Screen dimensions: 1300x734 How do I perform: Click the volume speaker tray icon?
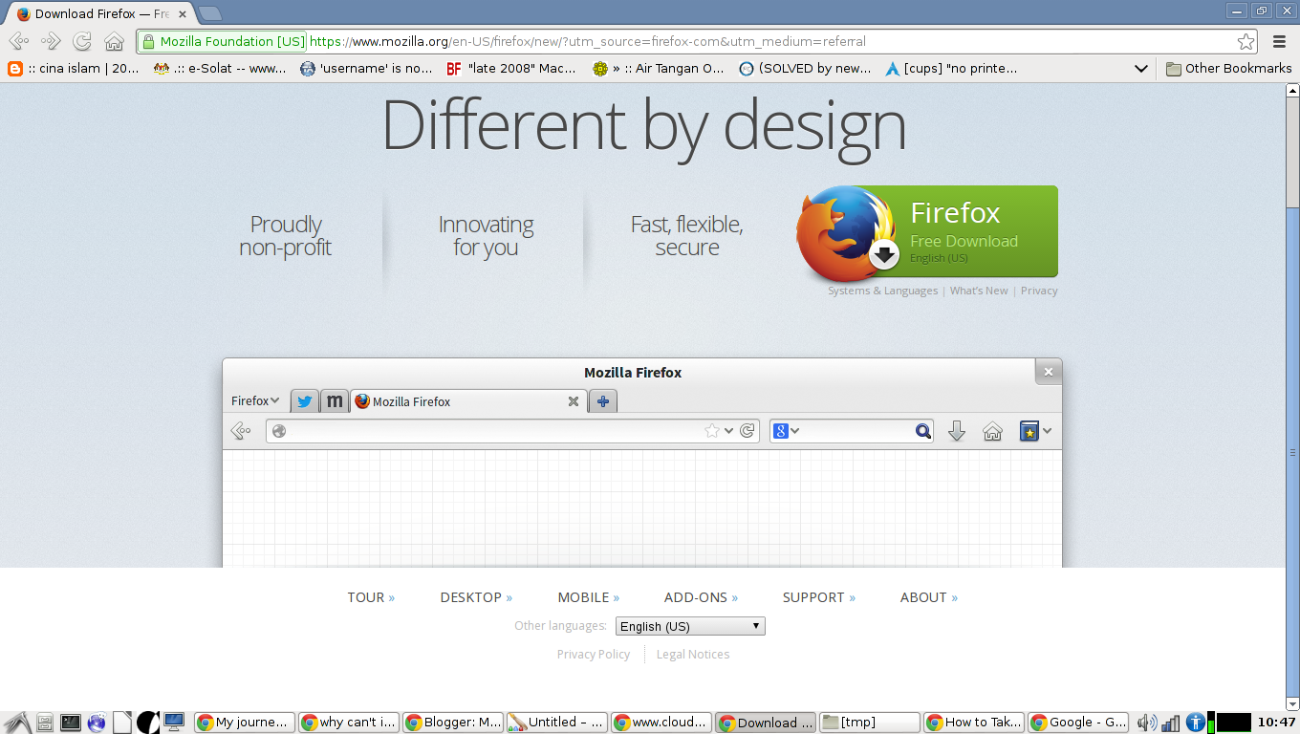1147,723
